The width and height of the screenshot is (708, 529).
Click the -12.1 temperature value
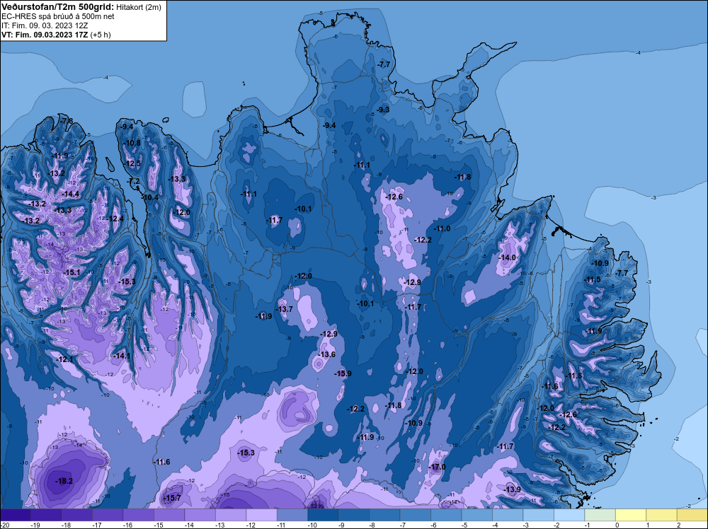pos(65,359)
